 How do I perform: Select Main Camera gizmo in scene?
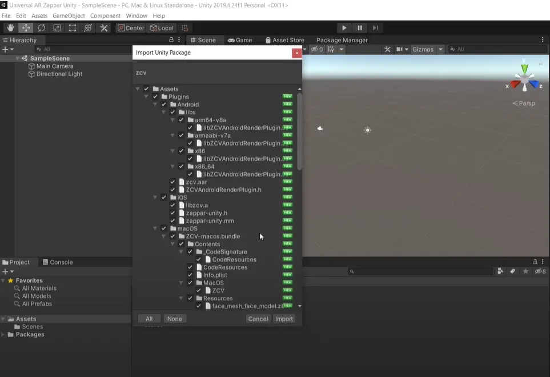(x=320, y=129)
